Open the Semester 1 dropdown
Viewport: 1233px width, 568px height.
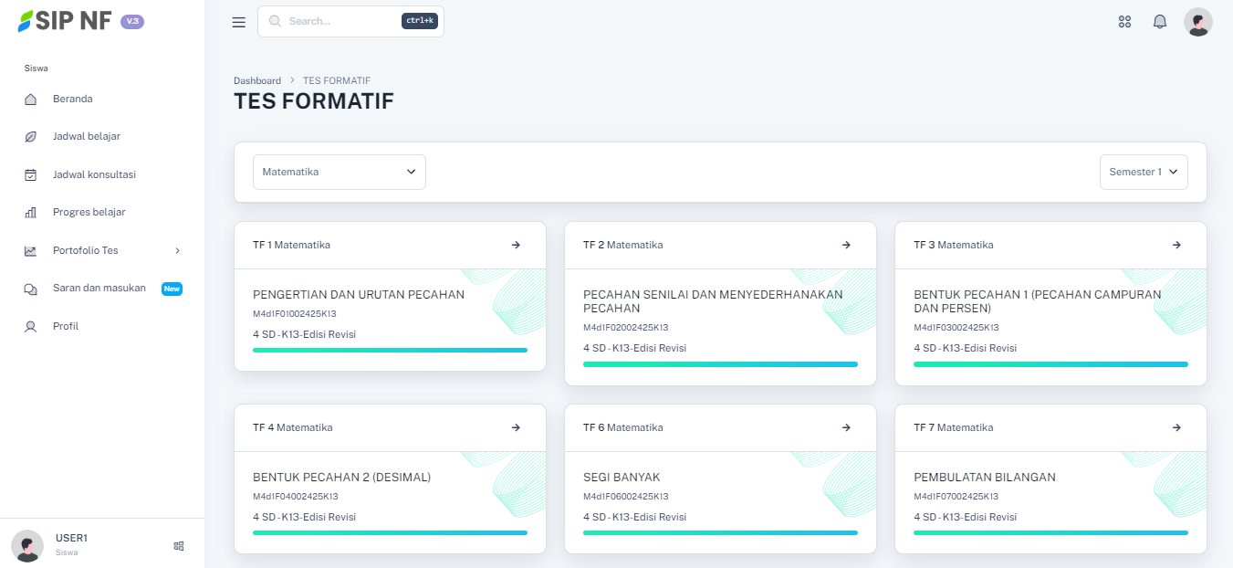(1143, 172)
